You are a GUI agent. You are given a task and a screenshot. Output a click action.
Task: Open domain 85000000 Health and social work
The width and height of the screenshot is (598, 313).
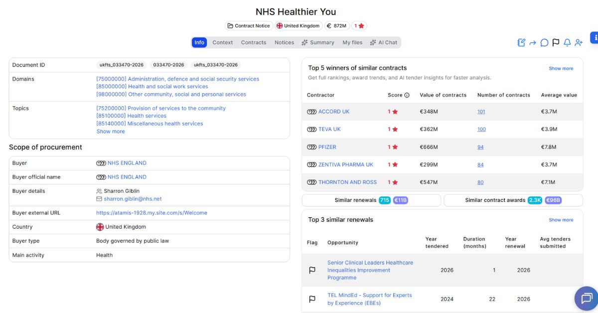click(x=152, y=86)
